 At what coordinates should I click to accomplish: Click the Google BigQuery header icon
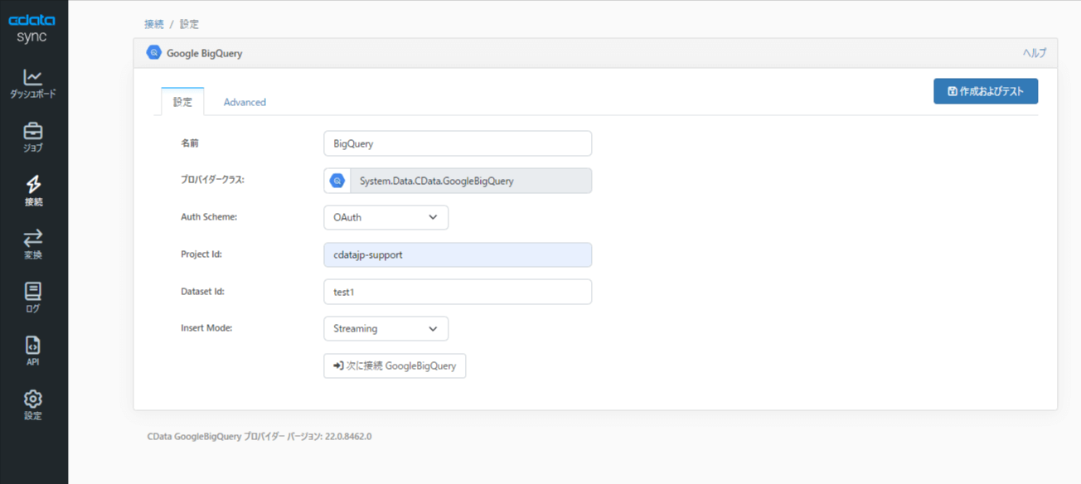154,52
